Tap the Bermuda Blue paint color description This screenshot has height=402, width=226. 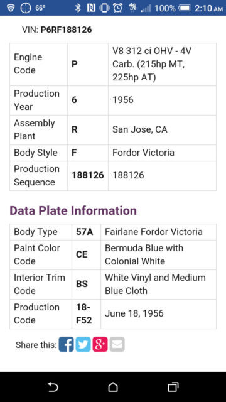pyautogui.click(x=158, y=255)
